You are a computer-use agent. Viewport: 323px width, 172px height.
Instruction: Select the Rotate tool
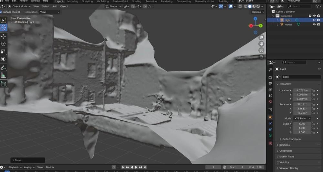pyautogui.click(x=3, y=44)
